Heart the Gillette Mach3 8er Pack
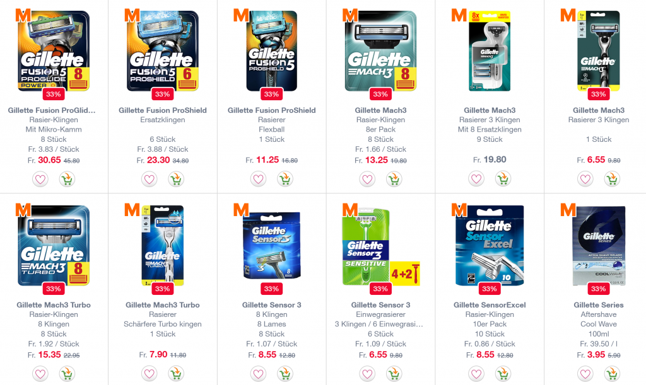 click(x=367, y=180)
